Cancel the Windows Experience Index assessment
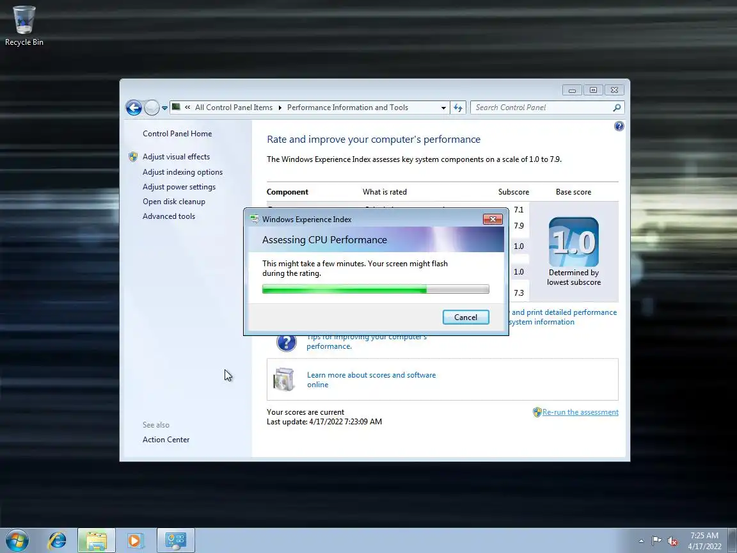The width and height of the screenshot is (737, 553). [x=466, y=317]
